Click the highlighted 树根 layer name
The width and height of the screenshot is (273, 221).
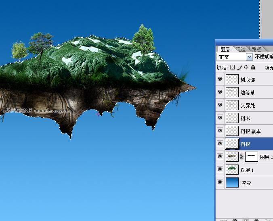click(x=245, y=144)
